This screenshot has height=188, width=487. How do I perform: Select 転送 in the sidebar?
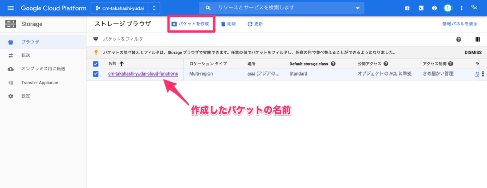[x=43, y=55]
